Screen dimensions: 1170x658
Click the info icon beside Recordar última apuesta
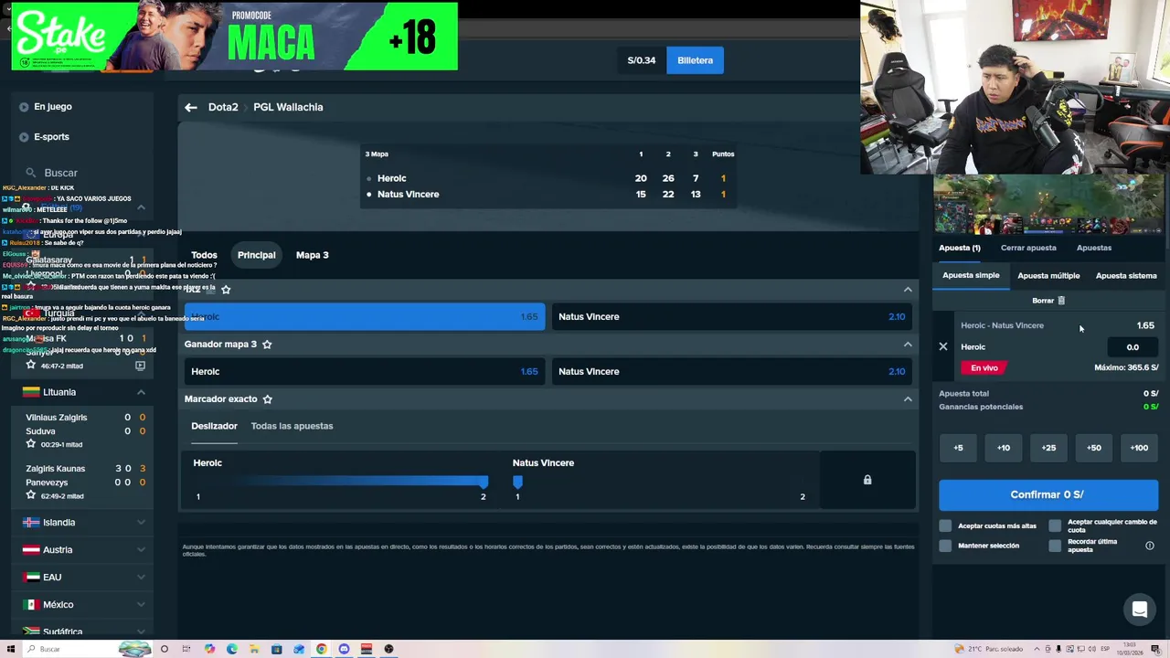(x=1150, y=546)
